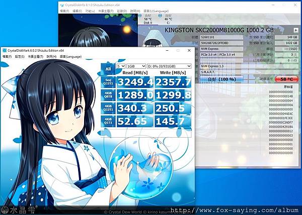Screen dimensions: 302x215
Task: Open CrystalDiskInfo 檔案(F) menu
Action: point(64,11)
